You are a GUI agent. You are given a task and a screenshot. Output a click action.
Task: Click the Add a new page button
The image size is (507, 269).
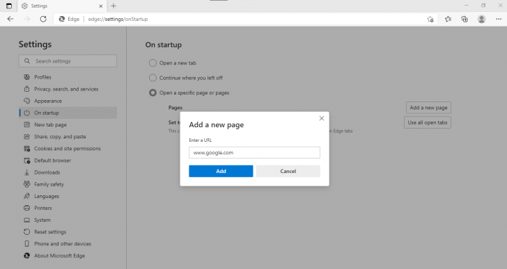click(x=428, y=108)
